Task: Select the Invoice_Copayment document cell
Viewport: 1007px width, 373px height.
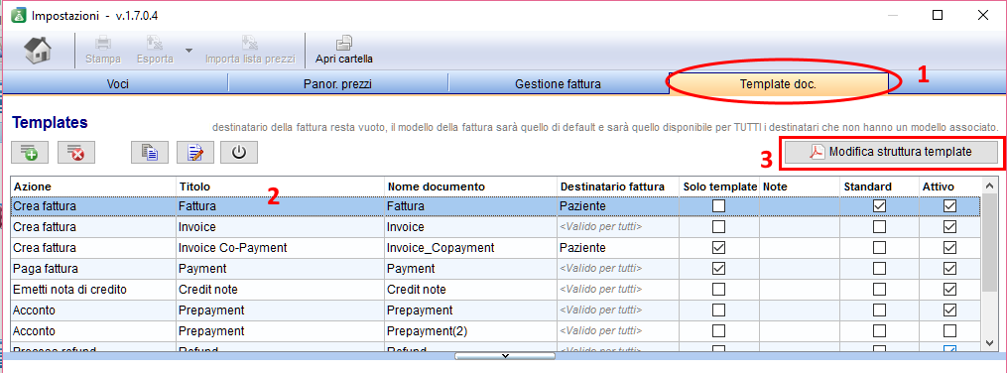Action: (470, 248)
